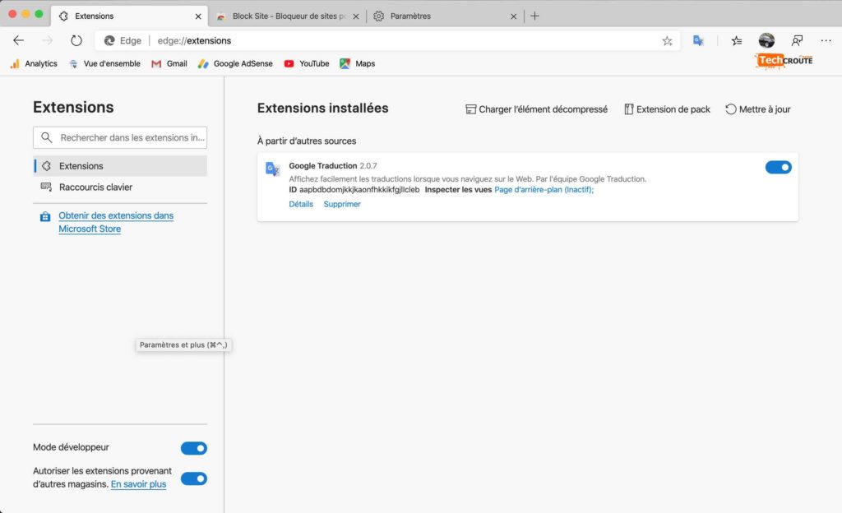
Task: Click the Google Traduction extension icon
Action: pyautogui.click(x=273, y=169)
